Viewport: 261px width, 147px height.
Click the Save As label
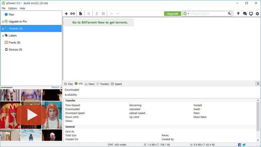(x=70, y=131)
